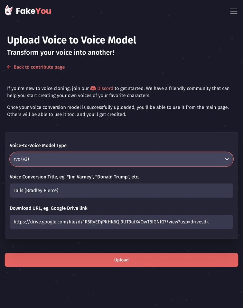Highlight the Download URL label
This screenshot has height=308, width=243.
48,208
